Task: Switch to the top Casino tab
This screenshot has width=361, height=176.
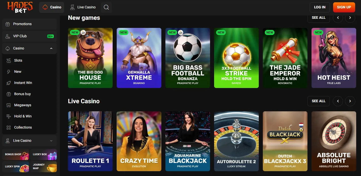Action: click(x=51, y=7)
